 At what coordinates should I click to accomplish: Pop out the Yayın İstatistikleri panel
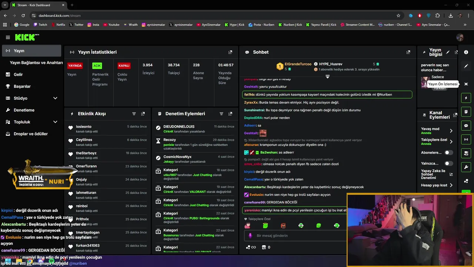click(230, 52)
